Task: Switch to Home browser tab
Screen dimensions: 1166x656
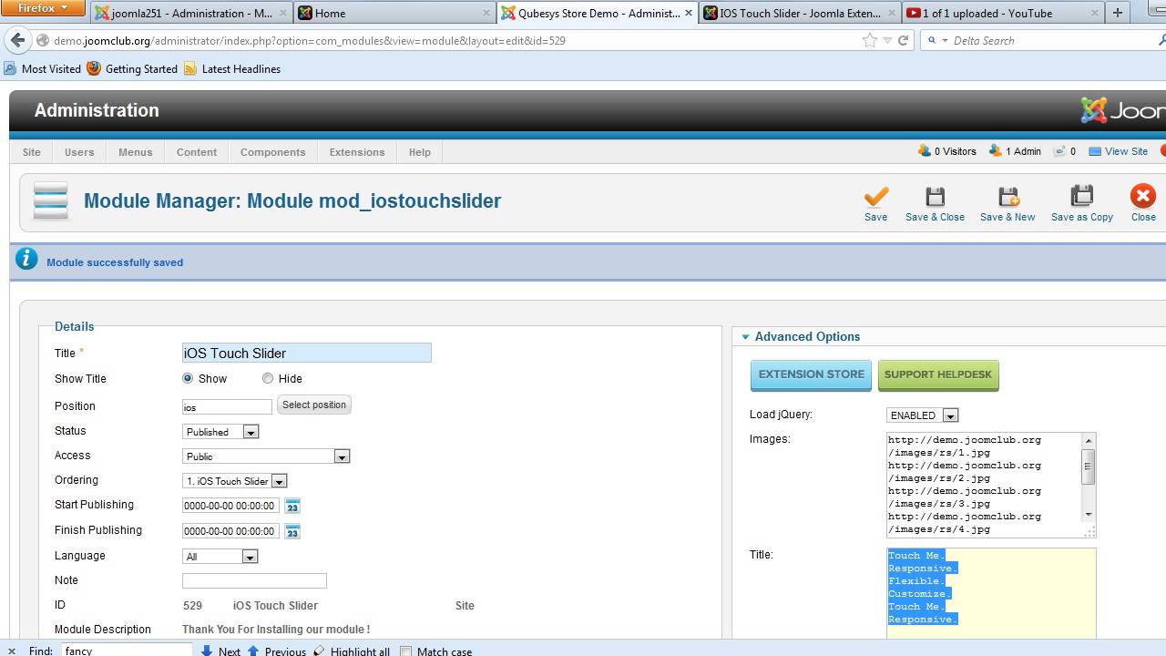Action: (394, 13)
